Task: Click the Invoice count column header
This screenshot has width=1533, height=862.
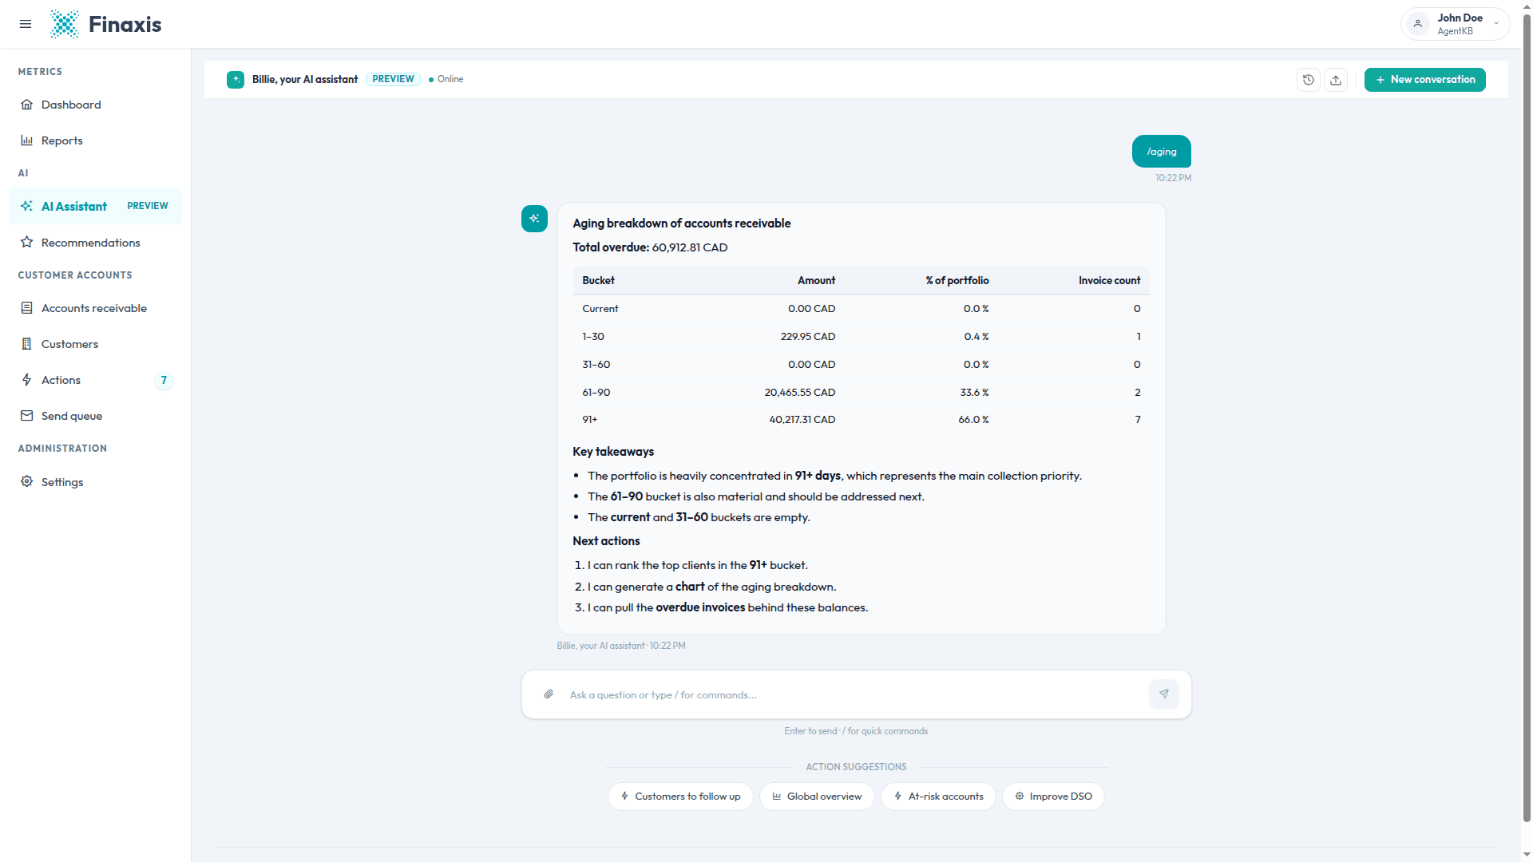Action: [x=1109, y=281]
